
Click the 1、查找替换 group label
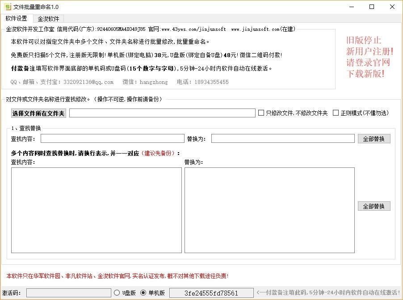[26, 128]
